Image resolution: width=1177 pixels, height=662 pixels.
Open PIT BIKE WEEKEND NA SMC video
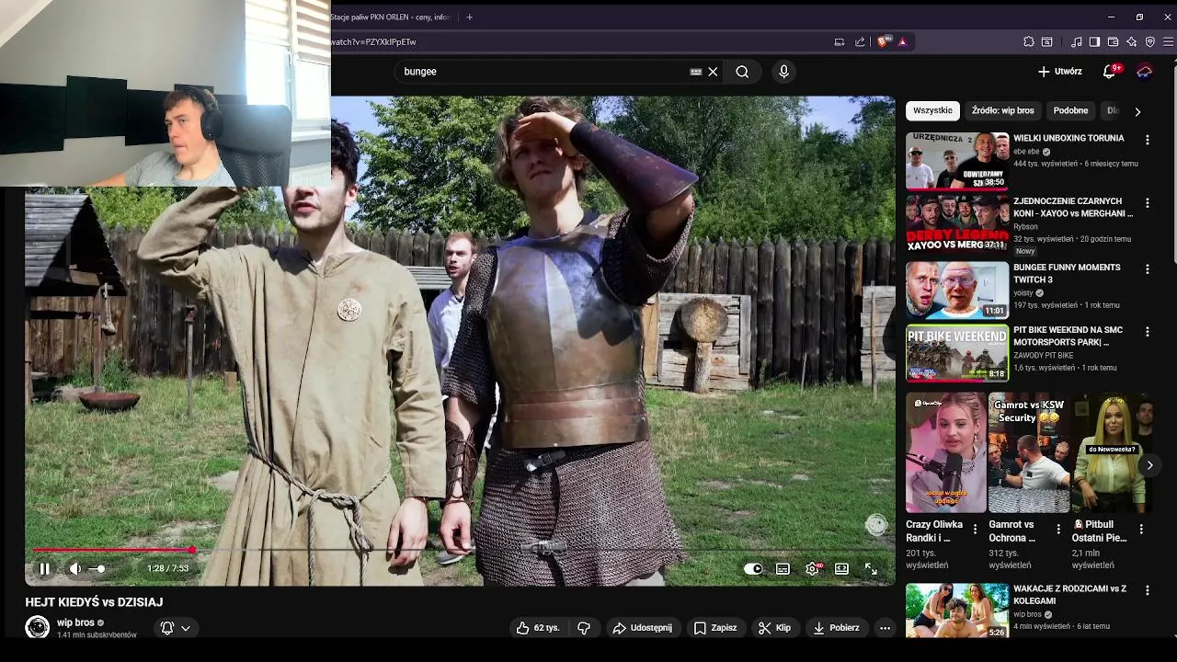957,353
